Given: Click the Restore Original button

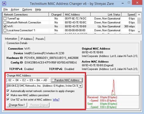Looking at the screenshot, I should coord(39,105).
